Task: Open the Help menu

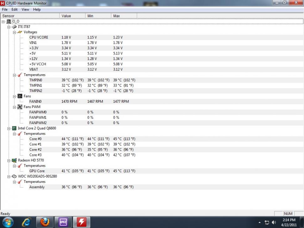Action: pyautogui.click(x=37, y=9)
